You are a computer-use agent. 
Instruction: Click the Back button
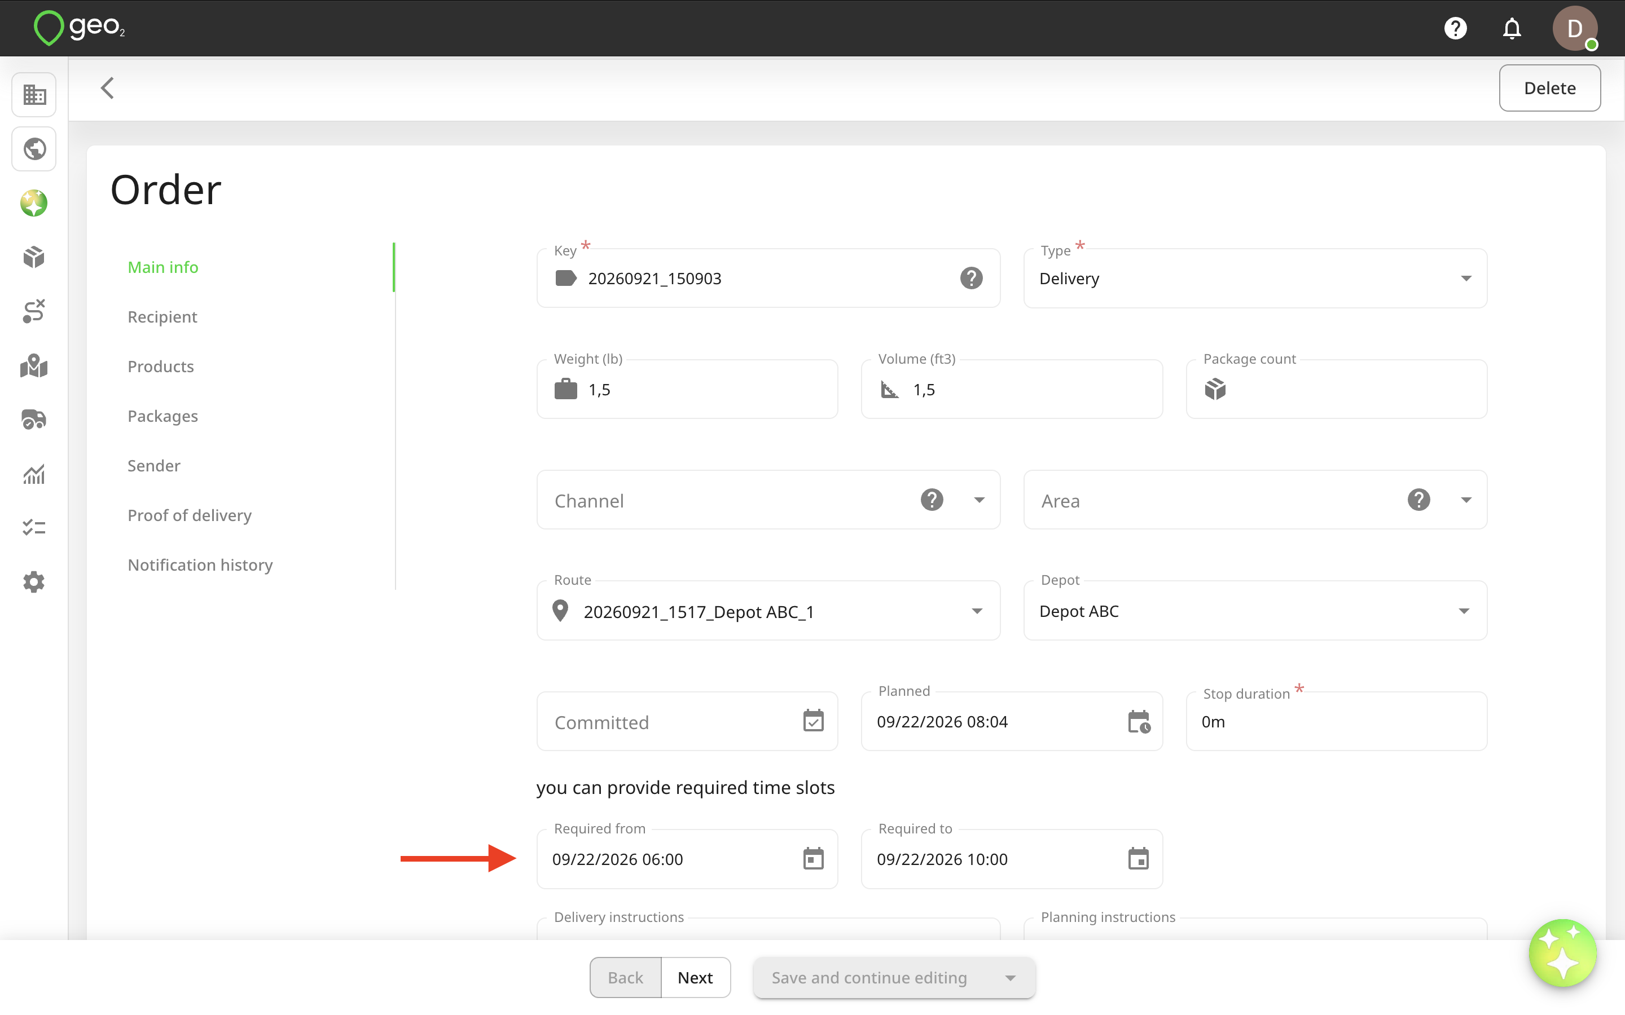pyautogui.click(x=625, y=977)
